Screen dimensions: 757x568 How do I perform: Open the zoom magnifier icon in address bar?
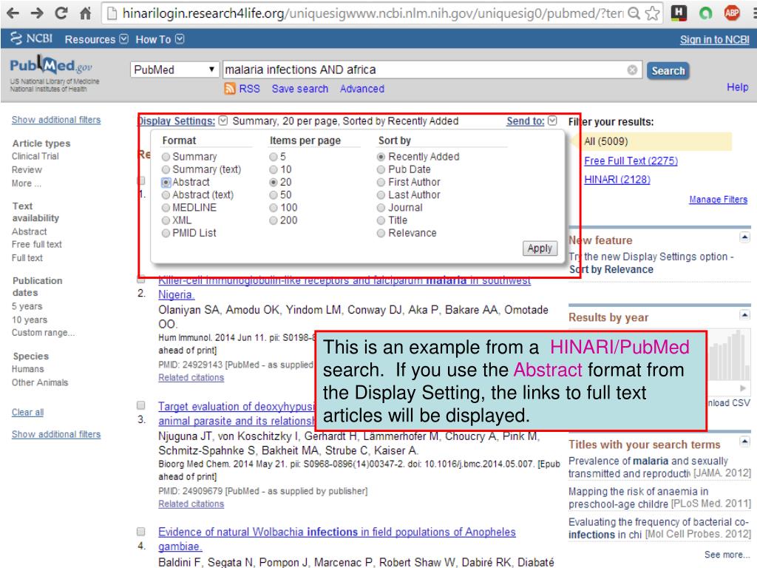[634, 13]
